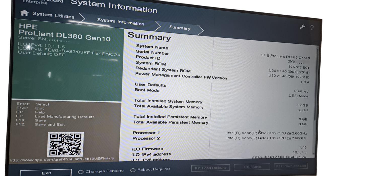
Task: Click the iLO Firmware label
Action: tap(147, 149)
